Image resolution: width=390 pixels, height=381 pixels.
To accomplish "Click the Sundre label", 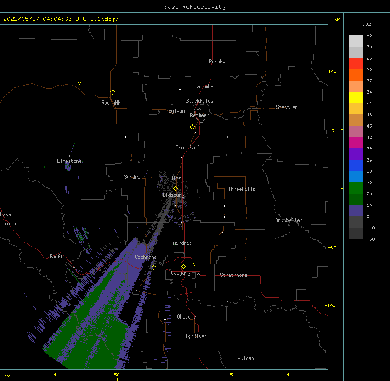I will coord(132,177).
